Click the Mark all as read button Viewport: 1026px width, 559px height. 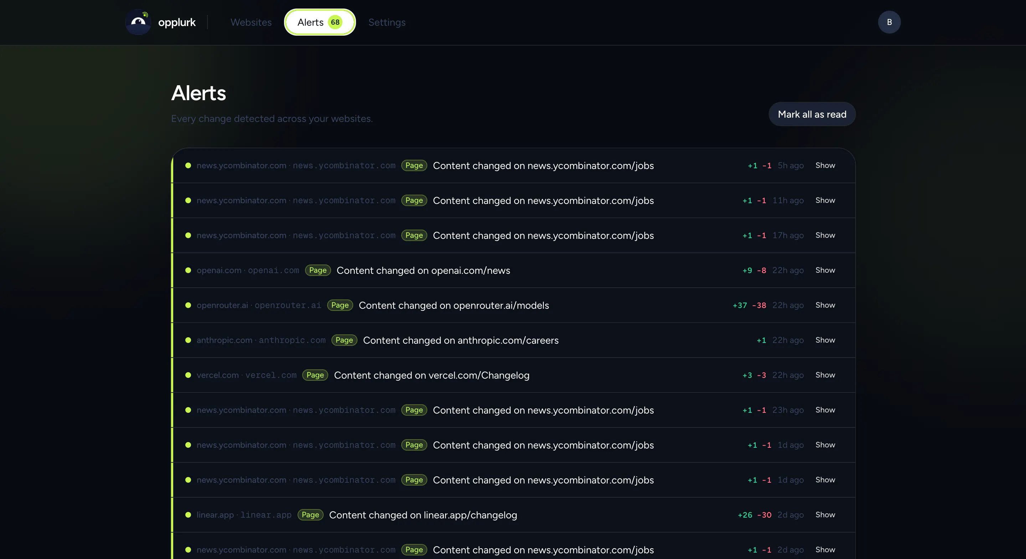click(x=812, y=114)
